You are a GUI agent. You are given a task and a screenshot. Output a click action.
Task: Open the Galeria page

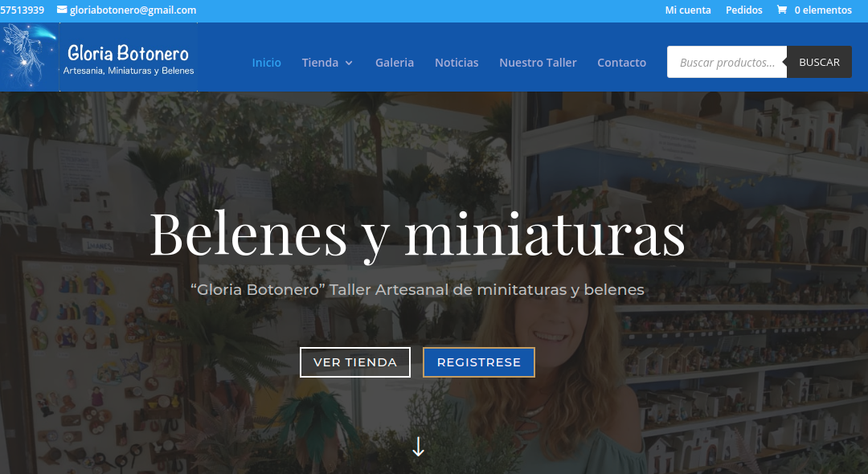(x=395, y=62)
